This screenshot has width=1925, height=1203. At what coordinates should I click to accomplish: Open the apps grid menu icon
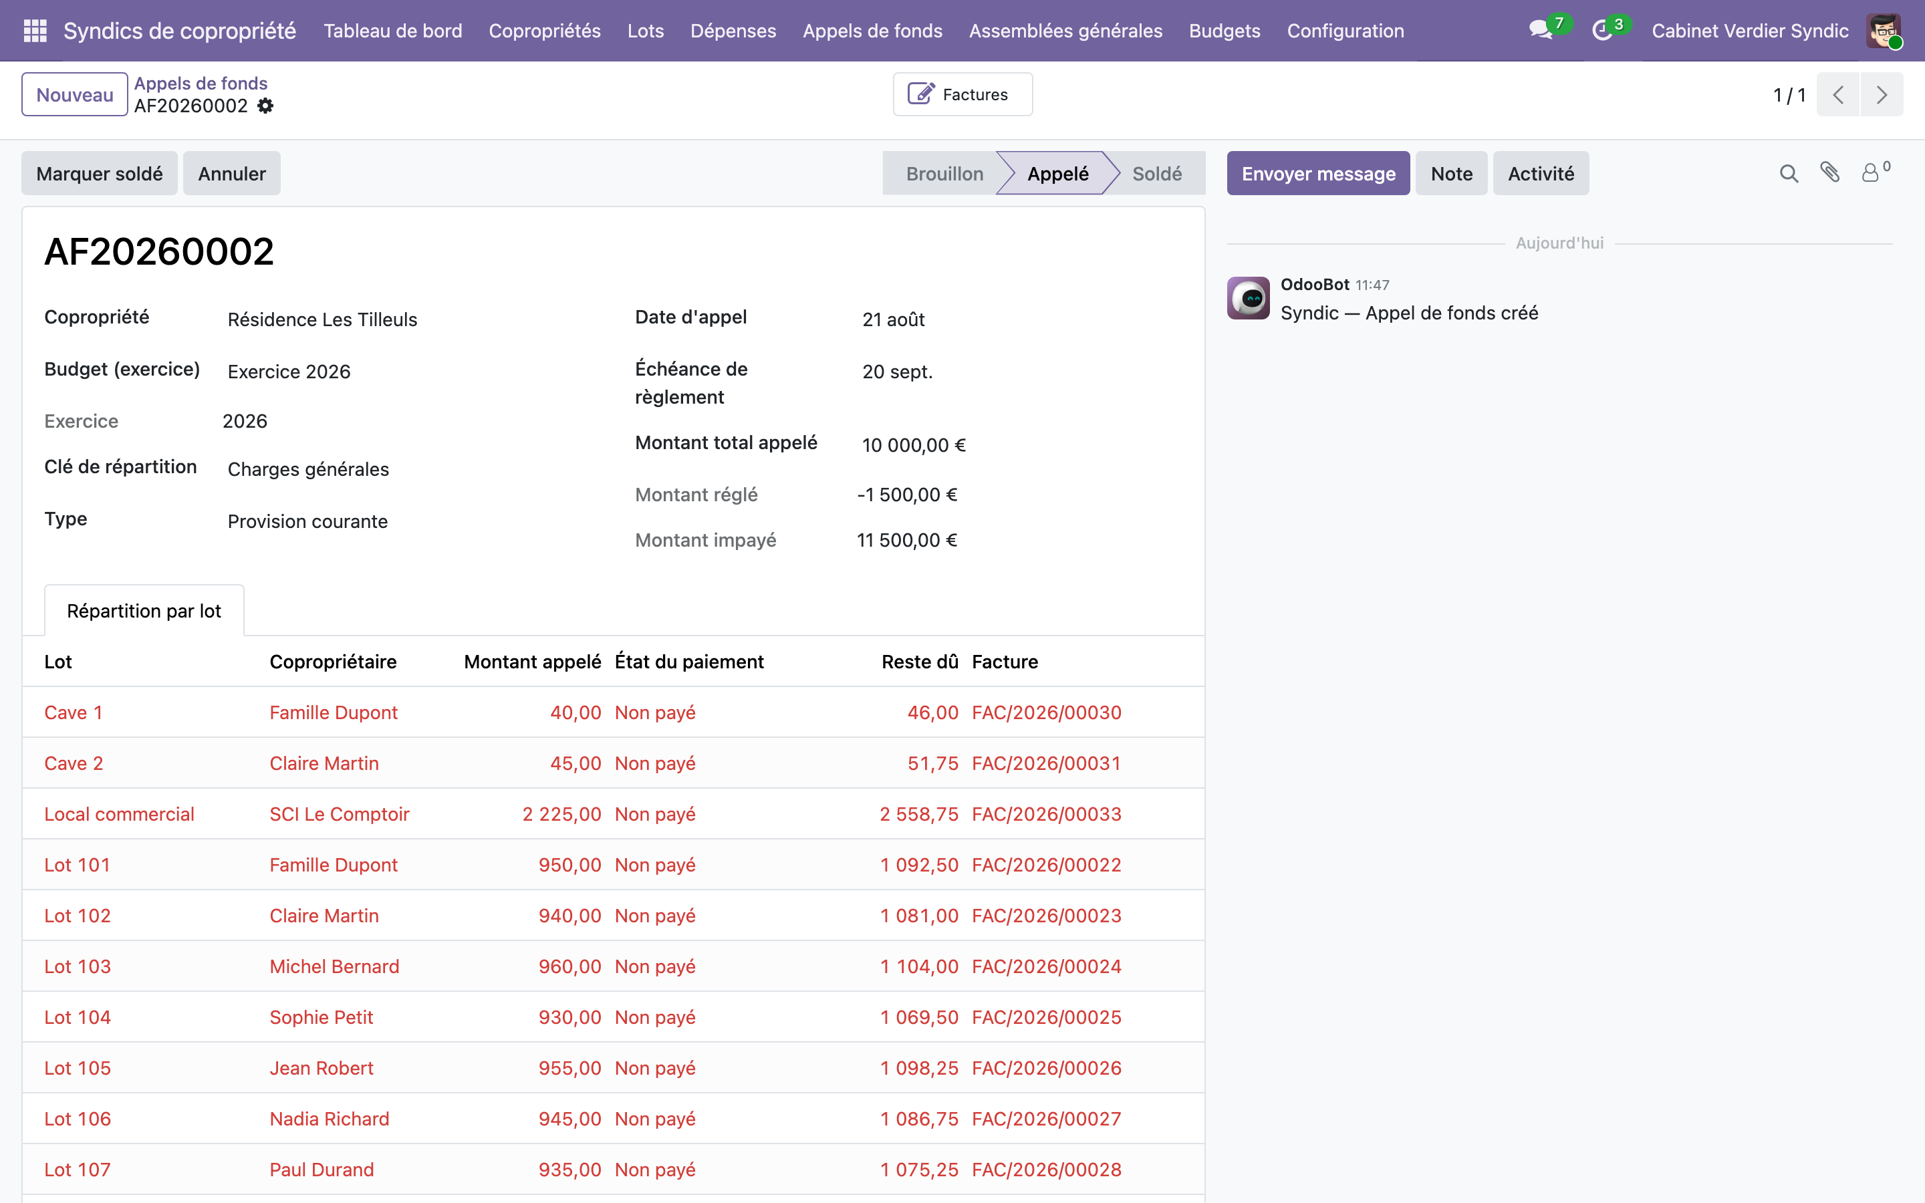pos(35,30)
